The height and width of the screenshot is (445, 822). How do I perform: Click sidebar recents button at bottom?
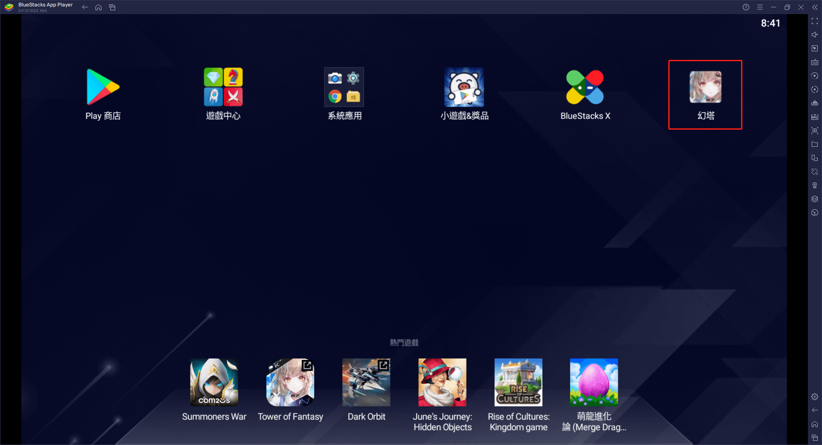pyautogui.click(x=815, y=438)
